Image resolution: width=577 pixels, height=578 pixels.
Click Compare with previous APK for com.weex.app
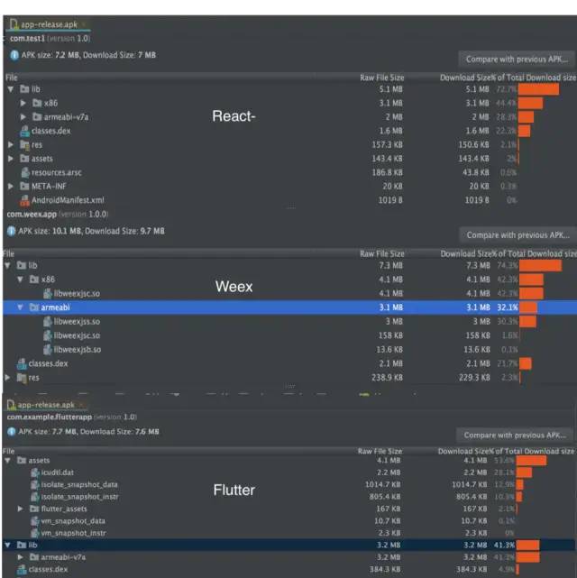(517, 235)
